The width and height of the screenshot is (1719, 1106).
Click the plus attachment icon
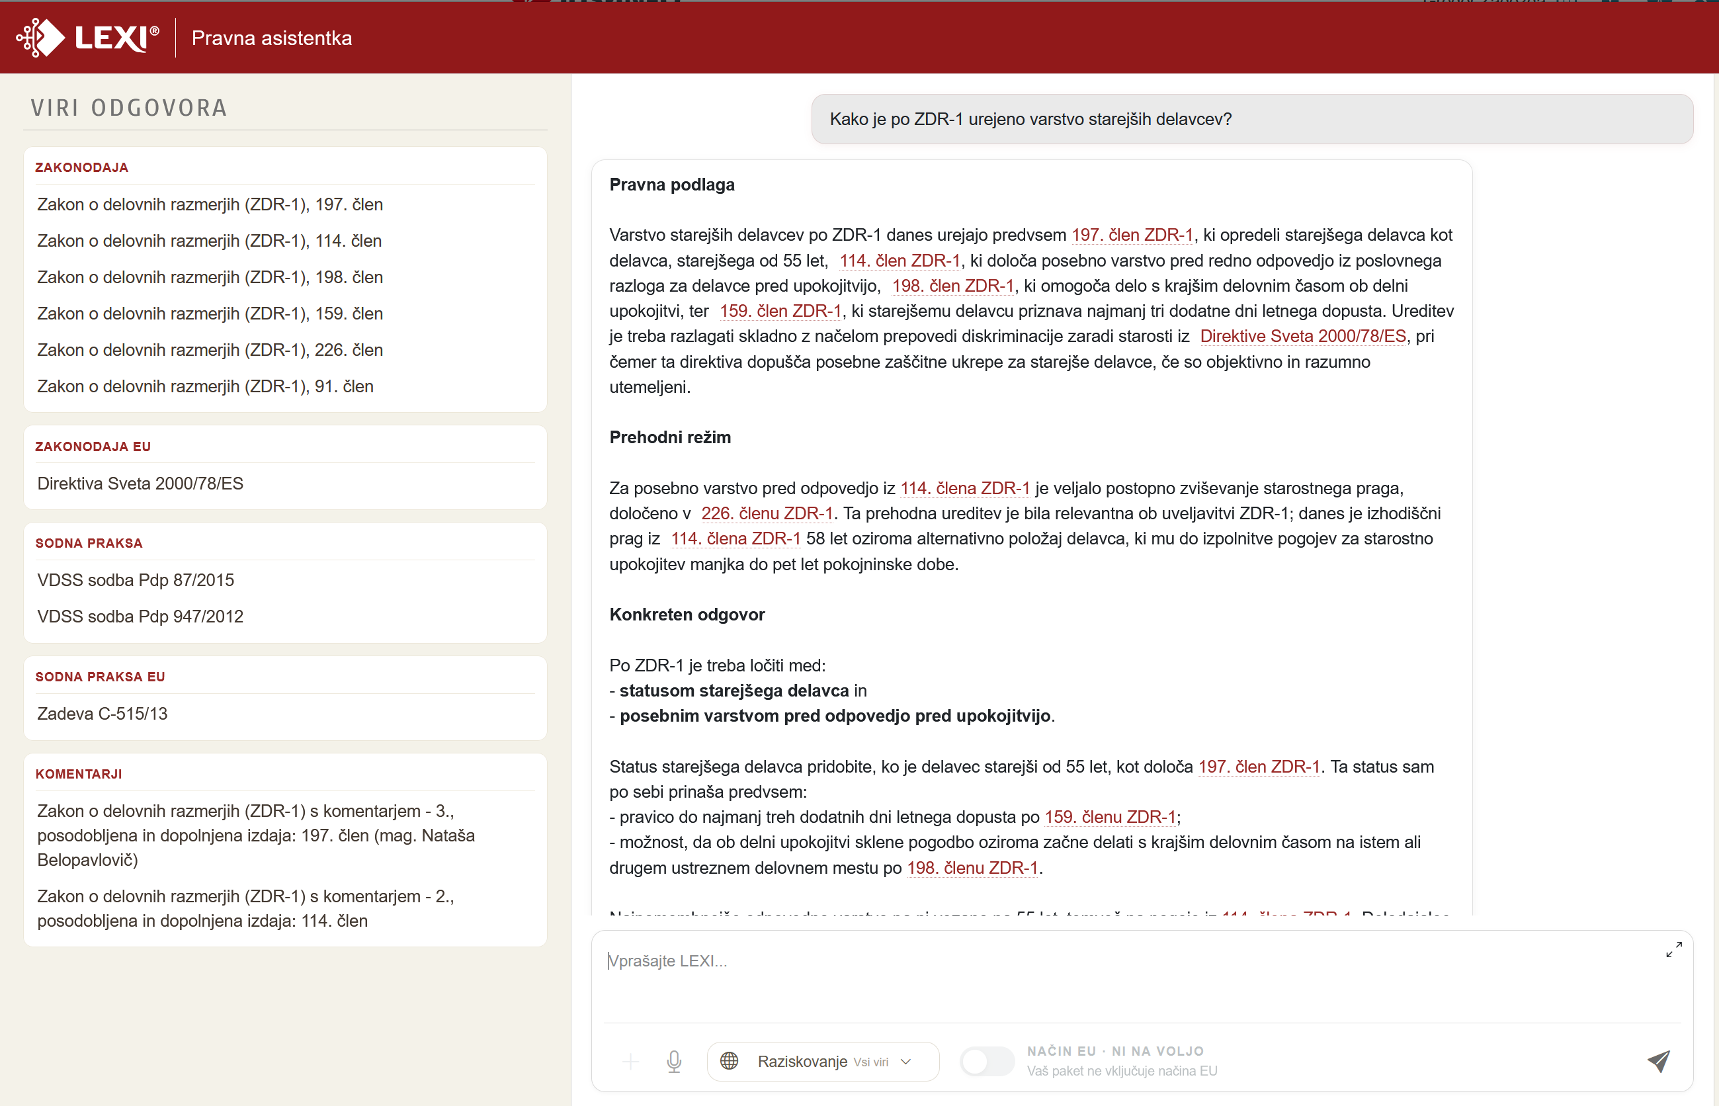click(x=630, y=1061)
